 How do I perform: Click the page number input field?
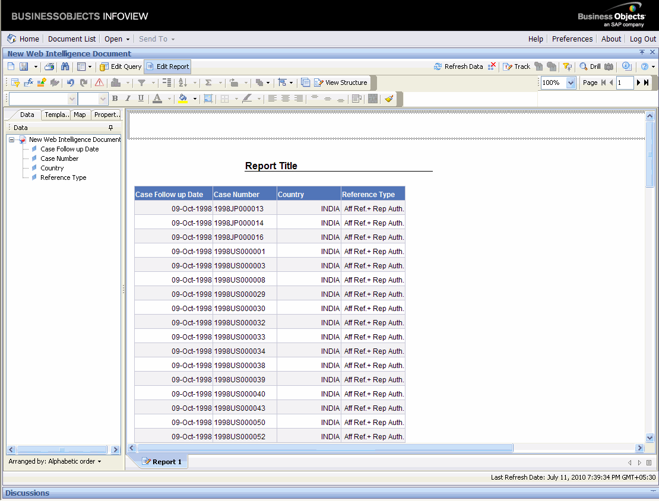click(x=625, y=83)
